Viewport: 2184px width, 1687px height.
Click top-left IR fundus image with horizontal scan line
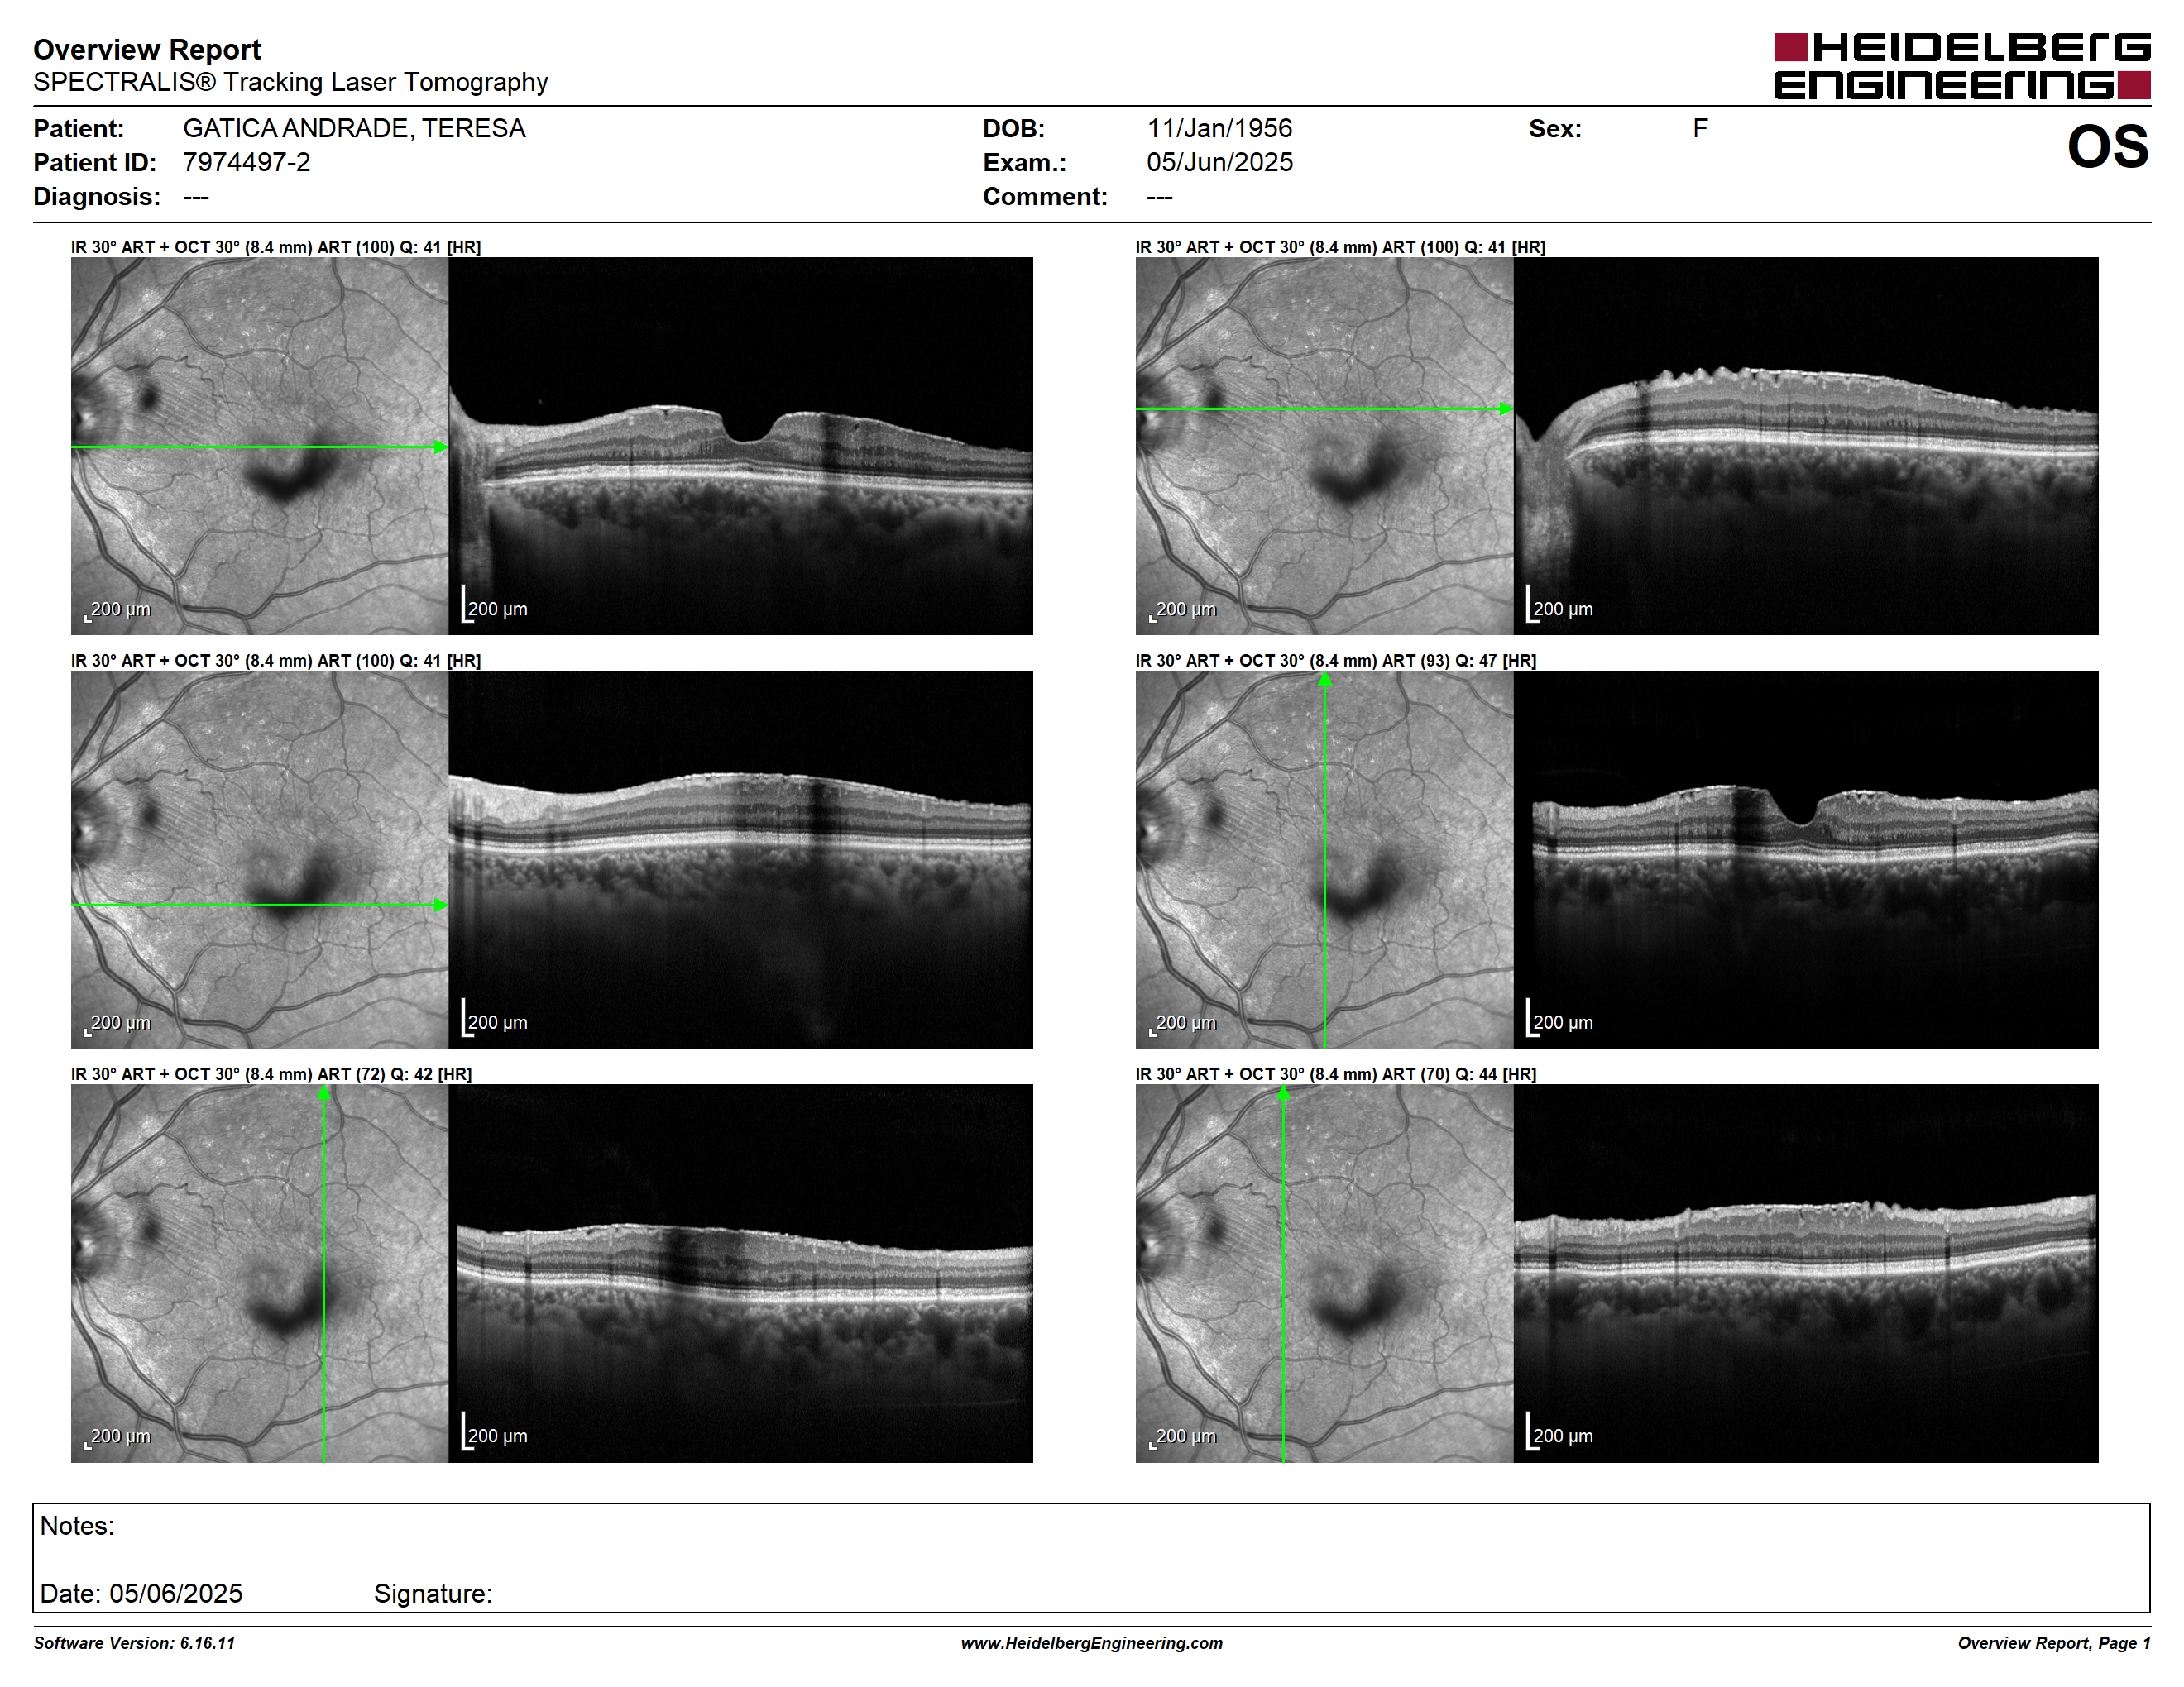[x=260, y=446]
